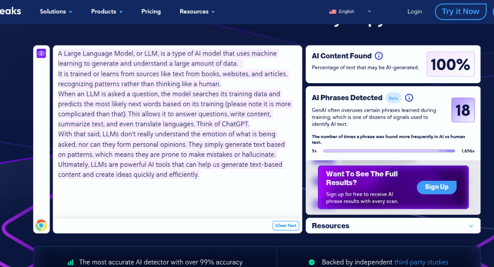Screen dimensions: 494x267
Task: Click the 'The most accurate AI detector' text
Action: (x=160, y=262)
